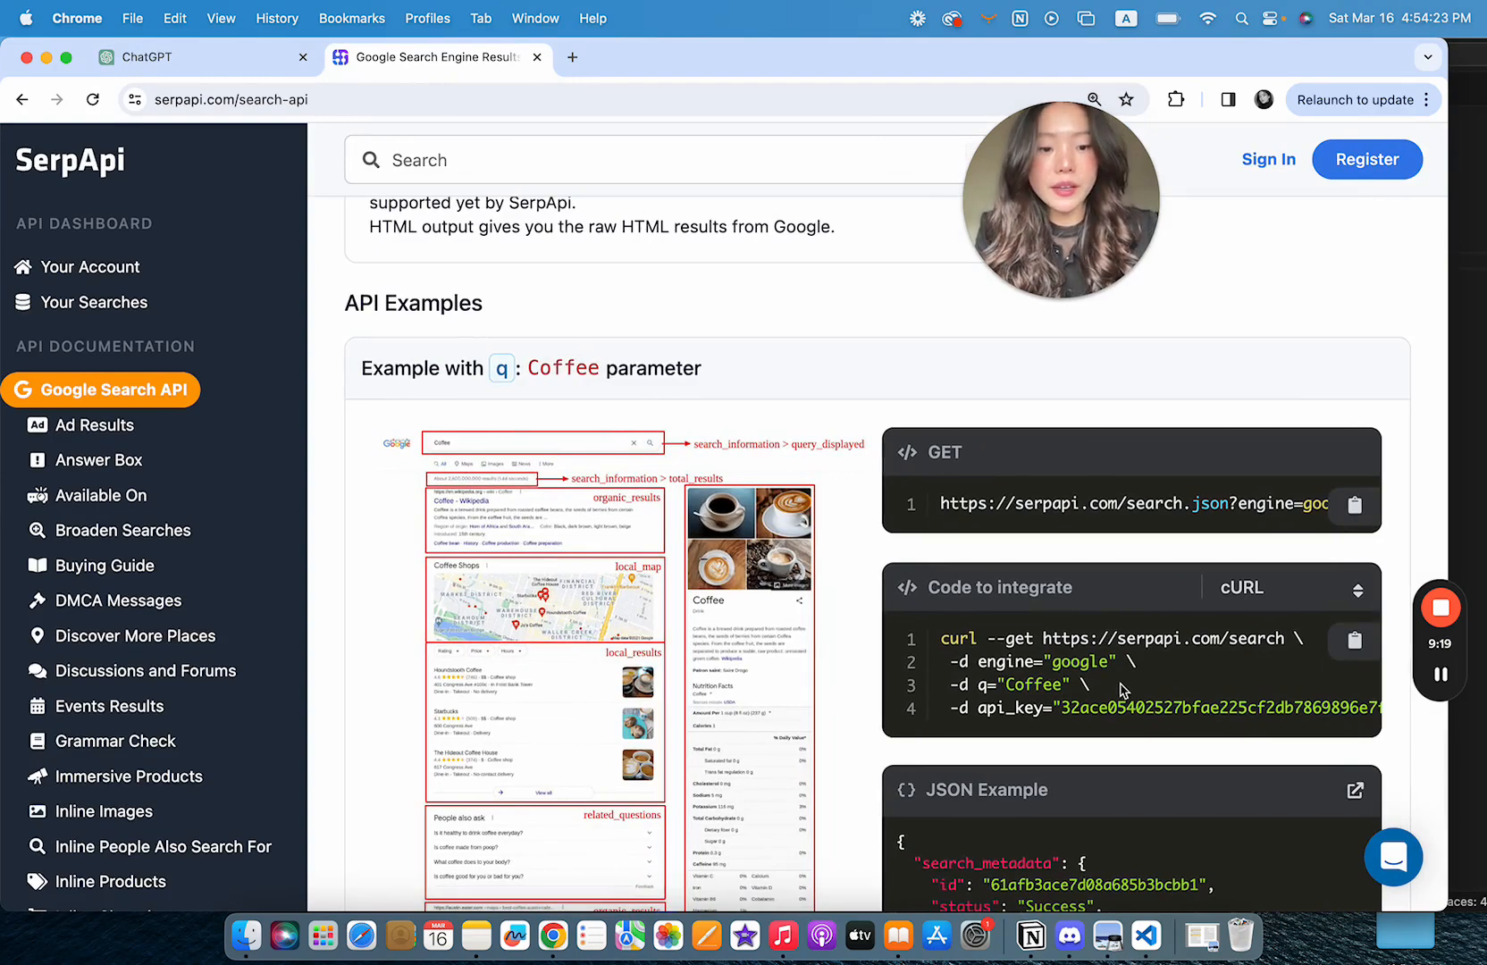Open Immersive Products documentation
Viewport: 1487px width, 965px height.
pyautogui.click(x=115, y=776)
